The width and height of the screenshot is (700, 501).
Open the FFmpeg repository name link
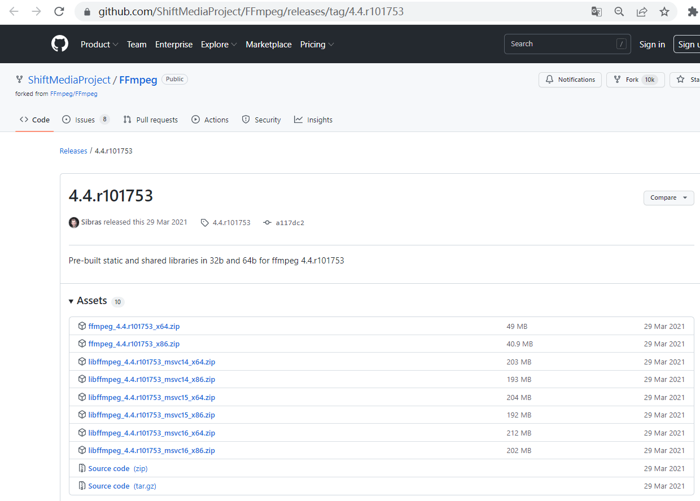pyautogui.click(x=138, y=80)
